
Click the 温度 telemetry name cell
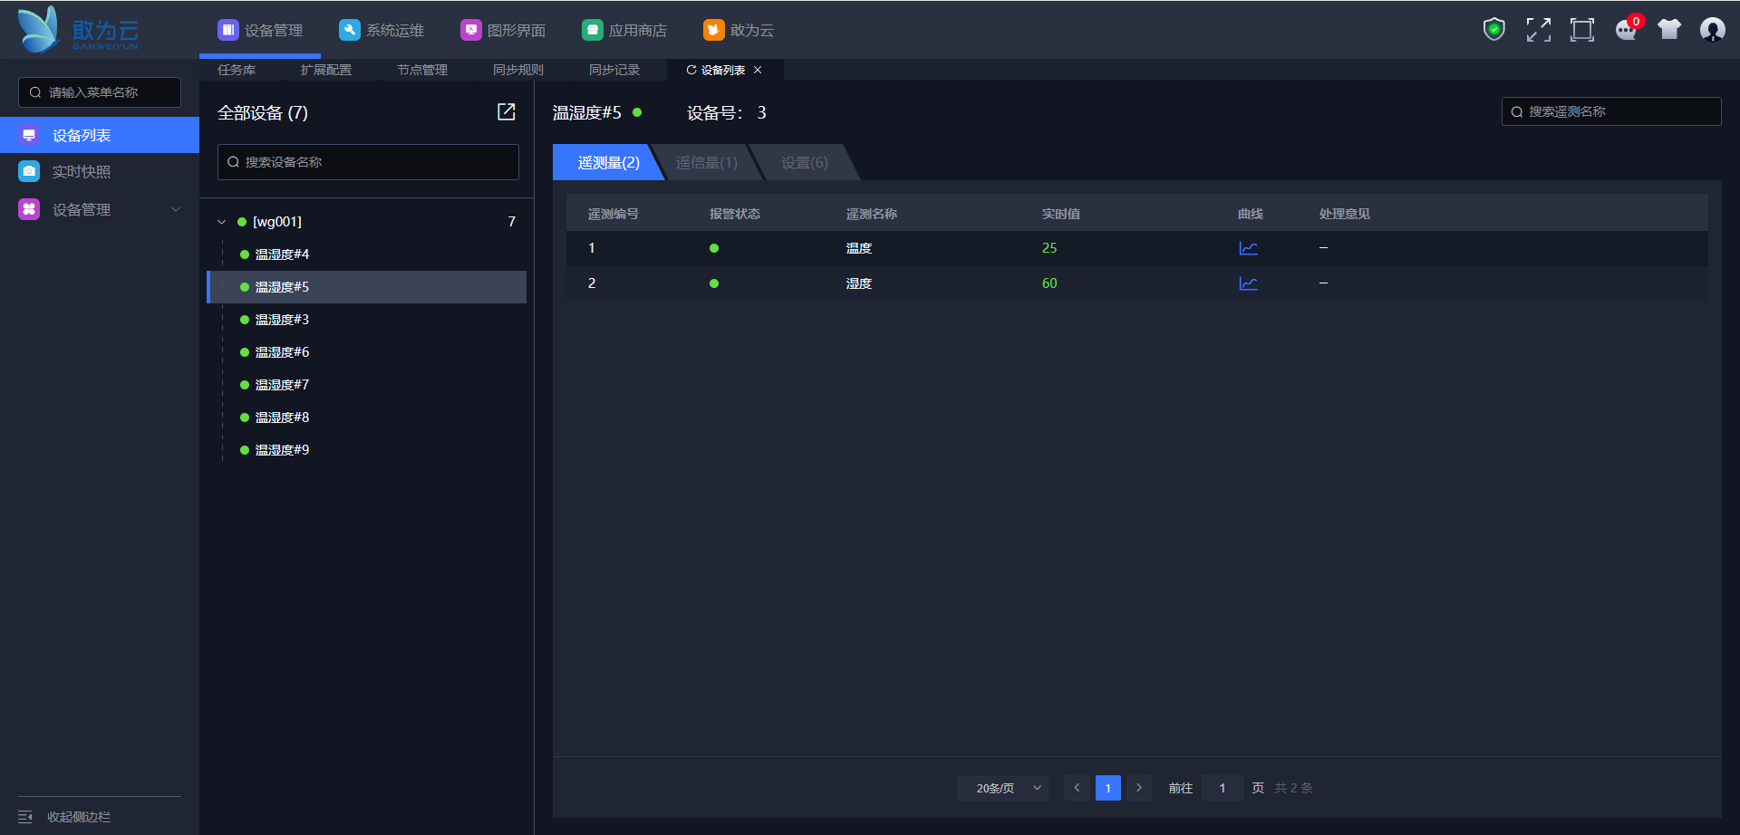[859, 248]
